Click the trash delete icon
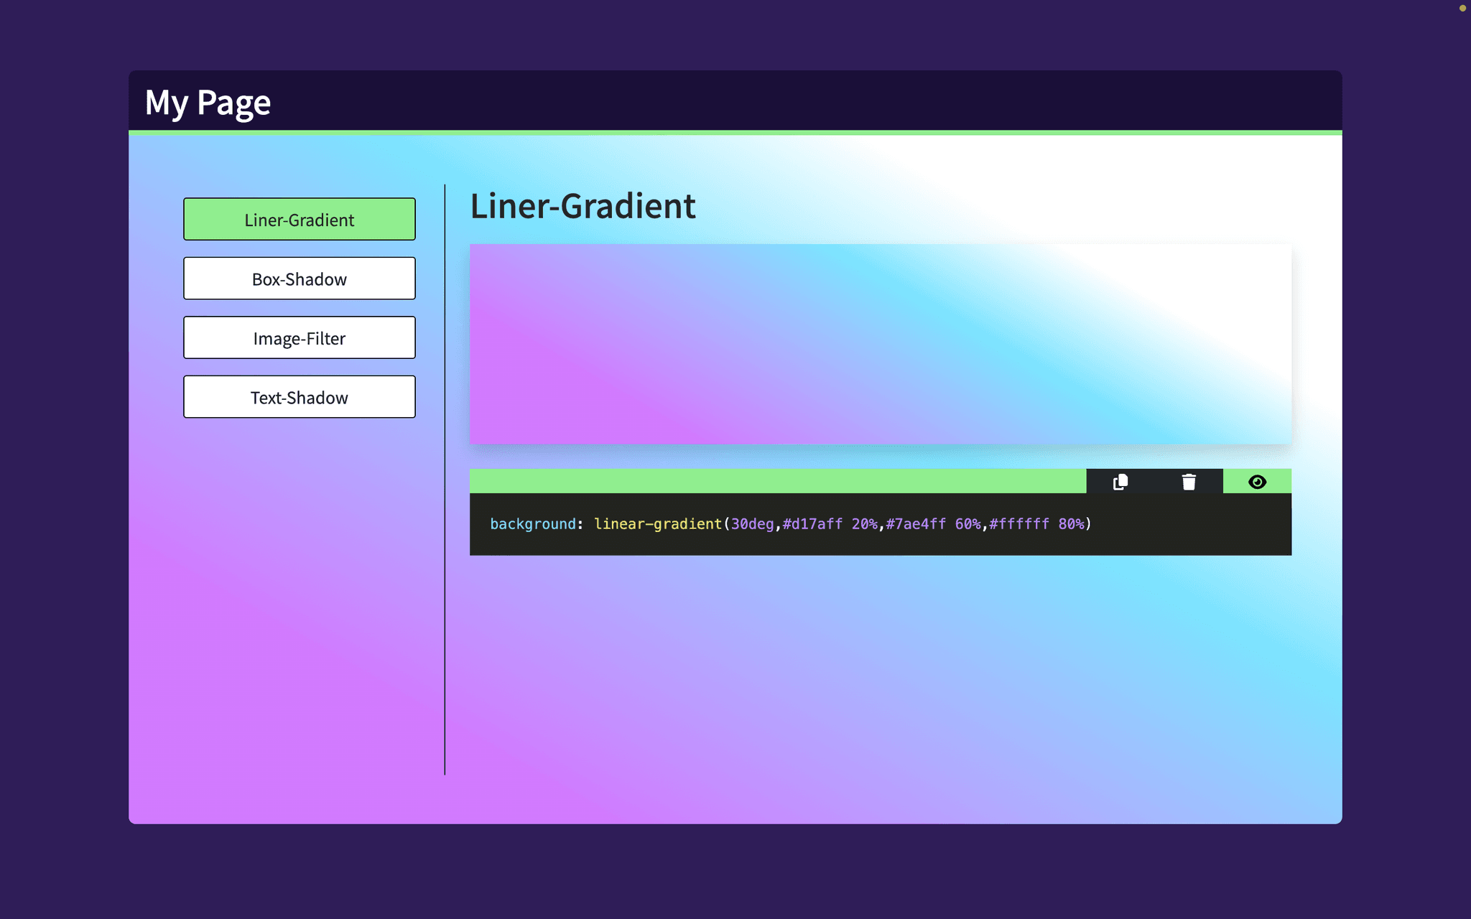1471x919 pixels. point(1189,482)
